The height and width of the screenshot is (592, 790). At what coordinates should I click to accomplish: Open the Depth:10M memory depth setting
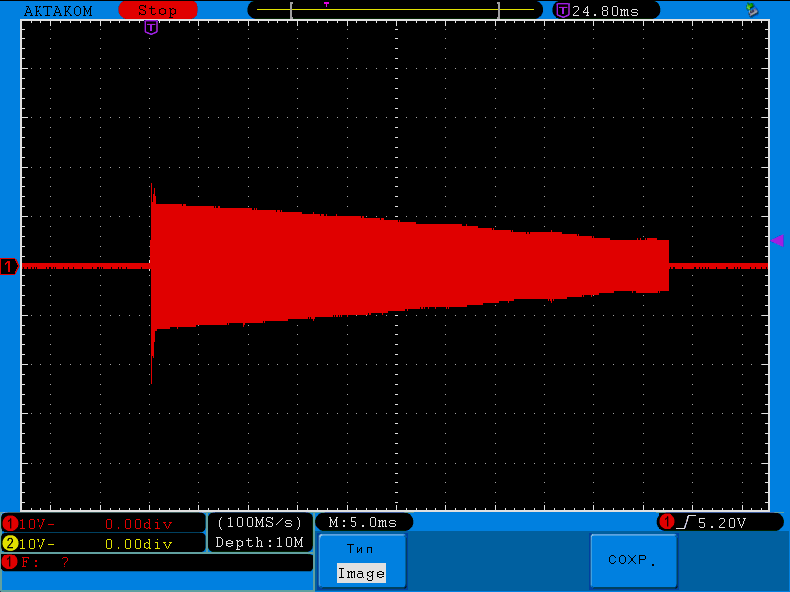coord(260,542)
